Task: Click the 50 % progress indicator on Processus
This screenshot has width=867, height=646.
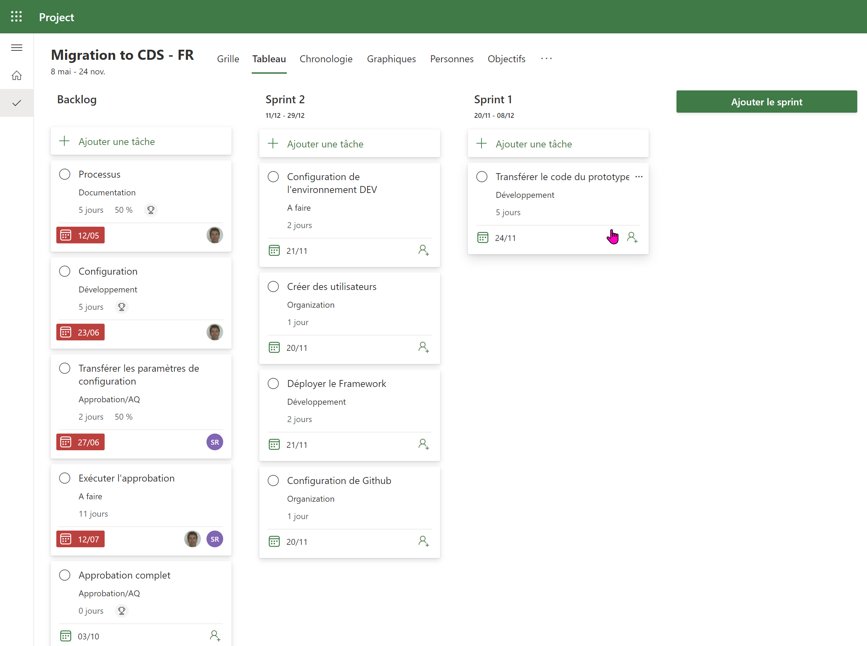Action: (x=123, y=210)
